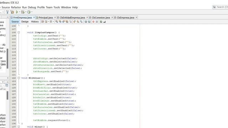Screen dimensions: 228x128
Task: Minimize the Projects panel
Action: (x=8, y=17)
